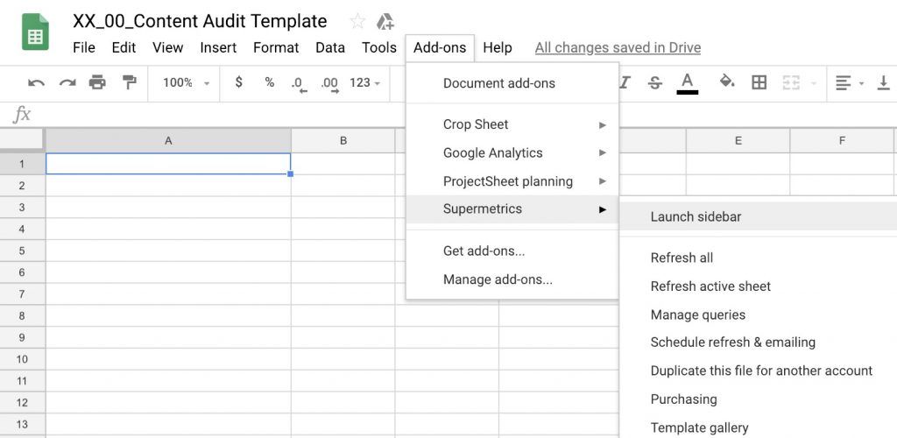Open the Help menu
This screenshot has height=438, width=897.
point(498,47)
